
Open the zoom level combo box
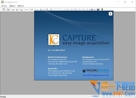pyautogui.click(x=59, y=10)
